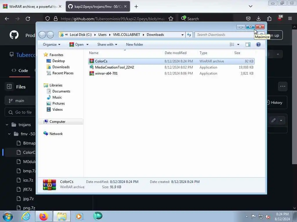Open Organize menu
Image resolution: width=297 pixels, height=222 pixels.
point(52,45)
